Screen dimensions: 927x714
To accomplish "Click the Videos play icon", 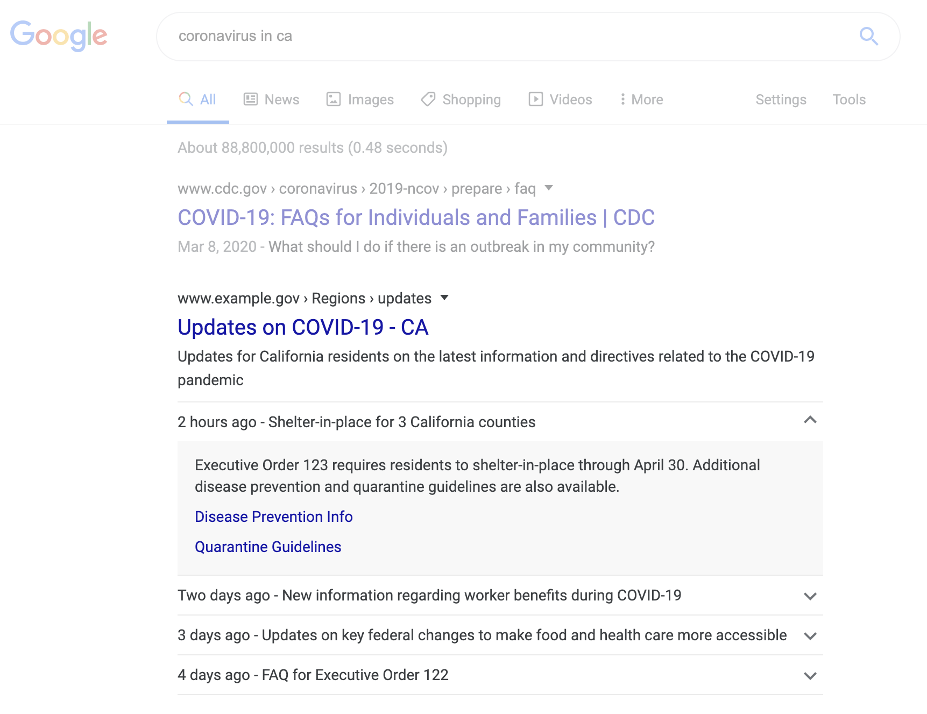I will [x=536, y=99].
